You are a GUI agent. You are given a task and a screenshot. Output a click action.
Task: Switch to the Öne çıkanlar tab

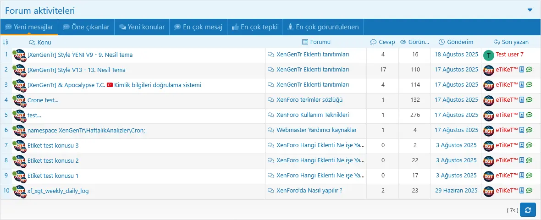[x=86, y=27]
